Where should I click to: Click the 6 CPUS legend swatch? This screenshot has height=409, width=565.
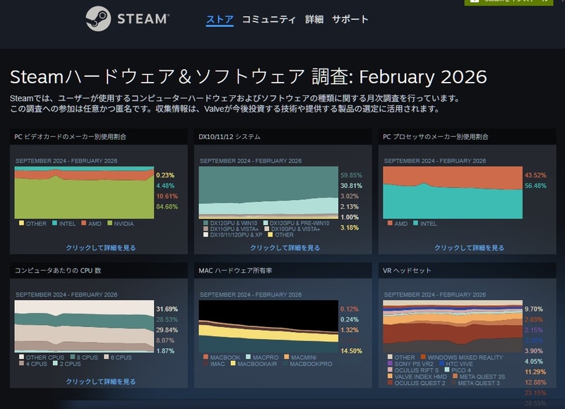(107, 357)
